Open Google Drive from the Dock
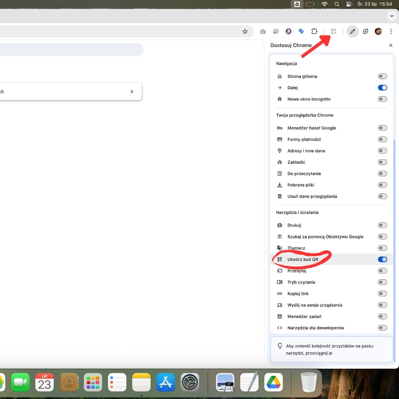Screen dimensions: 399x399 pos(273,382)
